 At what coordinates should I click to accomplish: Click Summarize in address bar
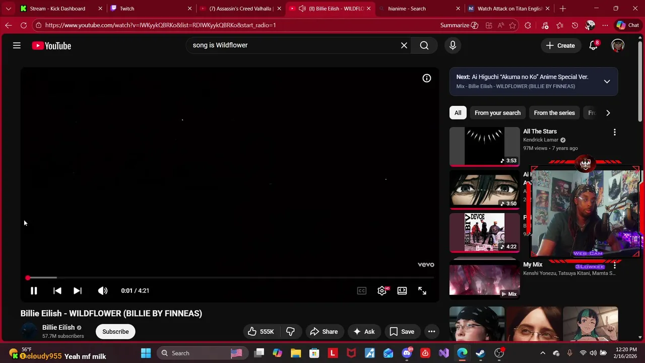pos(459,25)
